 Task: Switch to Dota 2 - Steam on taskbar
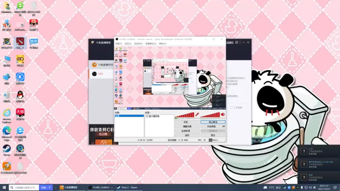[129, 187]
